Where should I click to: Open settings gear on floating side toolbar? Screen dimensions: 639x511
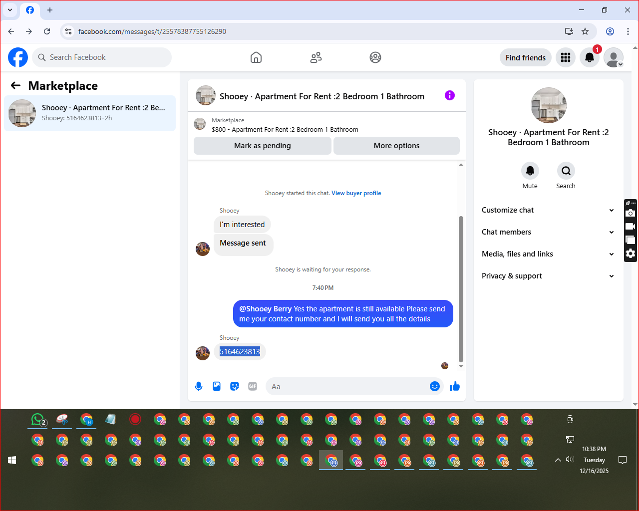631,254
